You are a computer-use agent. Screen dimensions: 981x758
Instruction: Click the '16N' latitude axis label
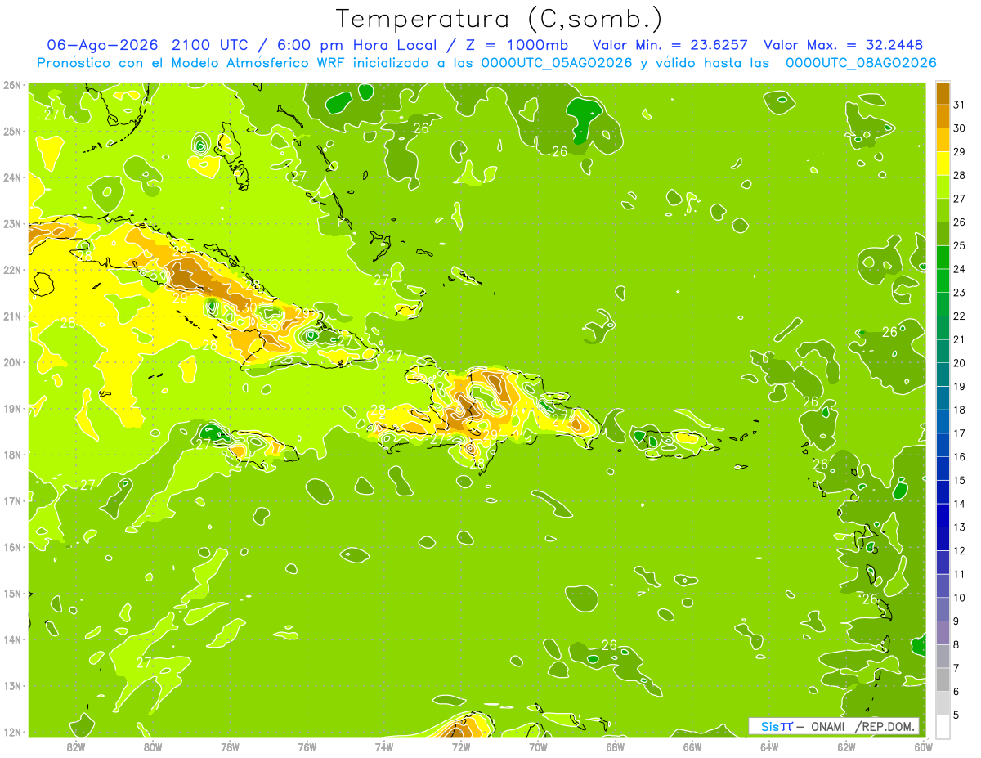(x=13, y=547)
